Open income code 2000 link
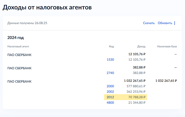The height and width of the screenshot is (117, 185). pos(110,86)
